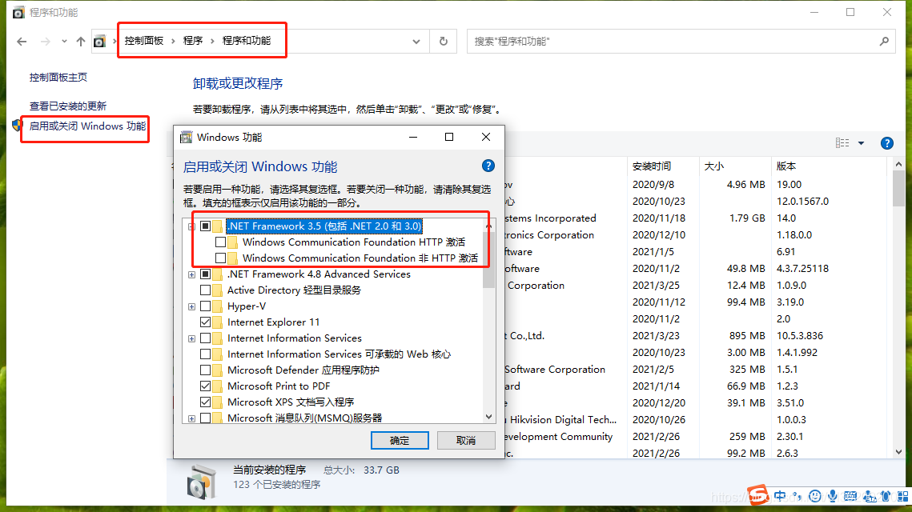Select 程序和功能 in the address breadcrumb
912x512 pixels.
247,41
